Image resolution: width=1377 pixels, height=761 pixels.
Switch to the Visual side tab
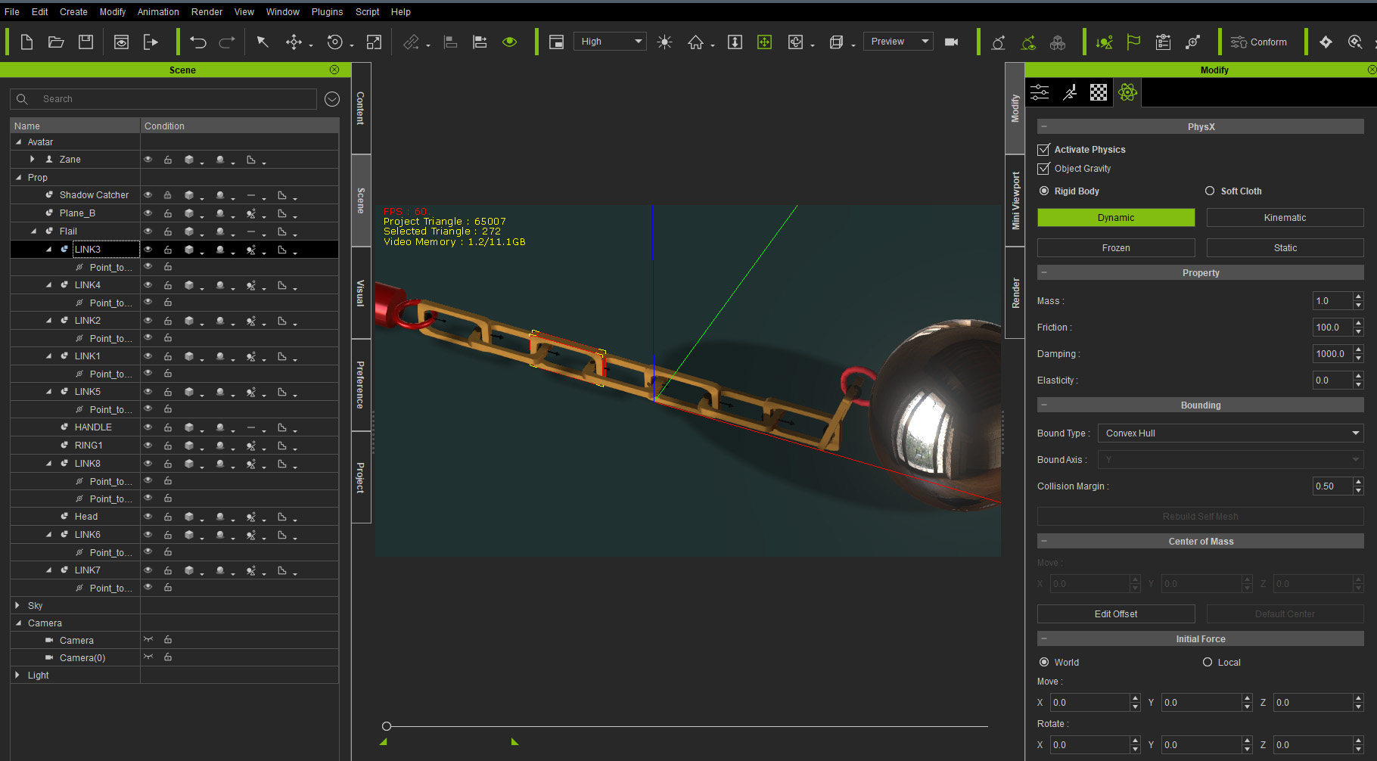coord(361,293)
